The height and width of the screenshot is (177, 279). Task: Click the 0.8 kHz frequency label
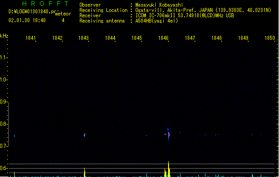pyautogui.click(x=3, y=124)
